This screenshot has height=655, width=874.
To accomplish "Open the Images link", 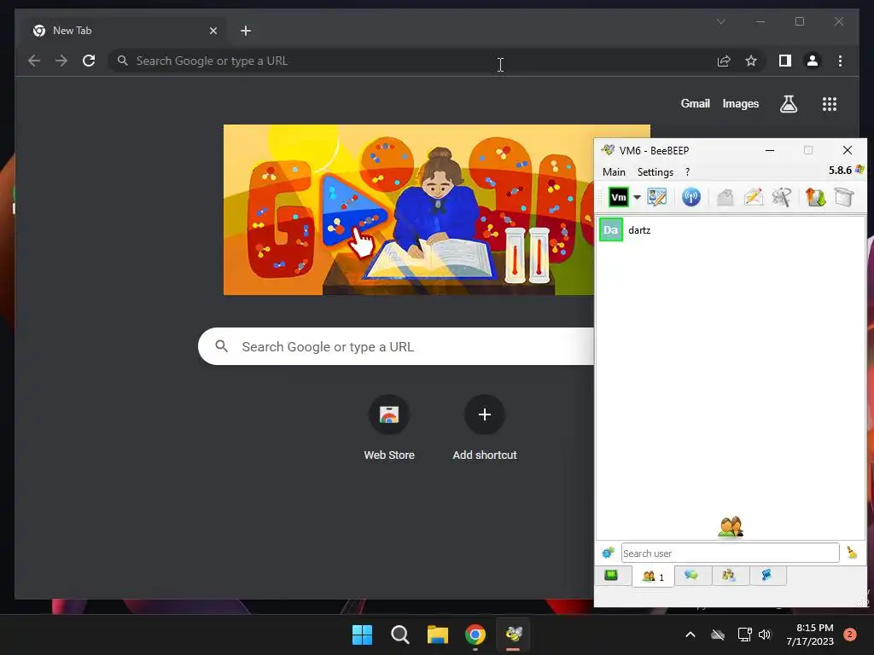I will pos(740,103).
